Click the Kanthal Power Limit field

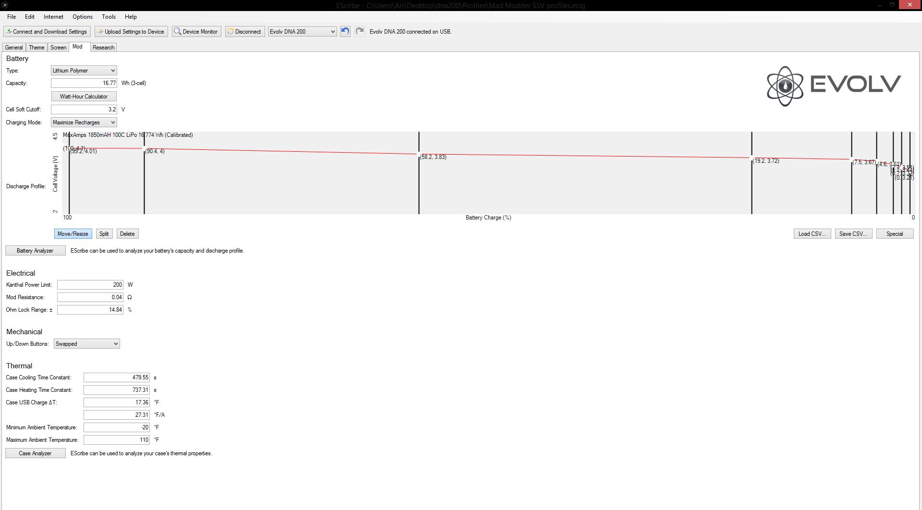tap(90, 285)
